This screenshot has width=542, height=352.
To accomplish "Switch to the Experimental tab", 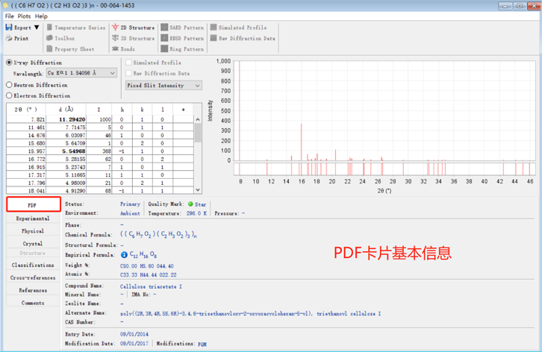I will (33, 219).
